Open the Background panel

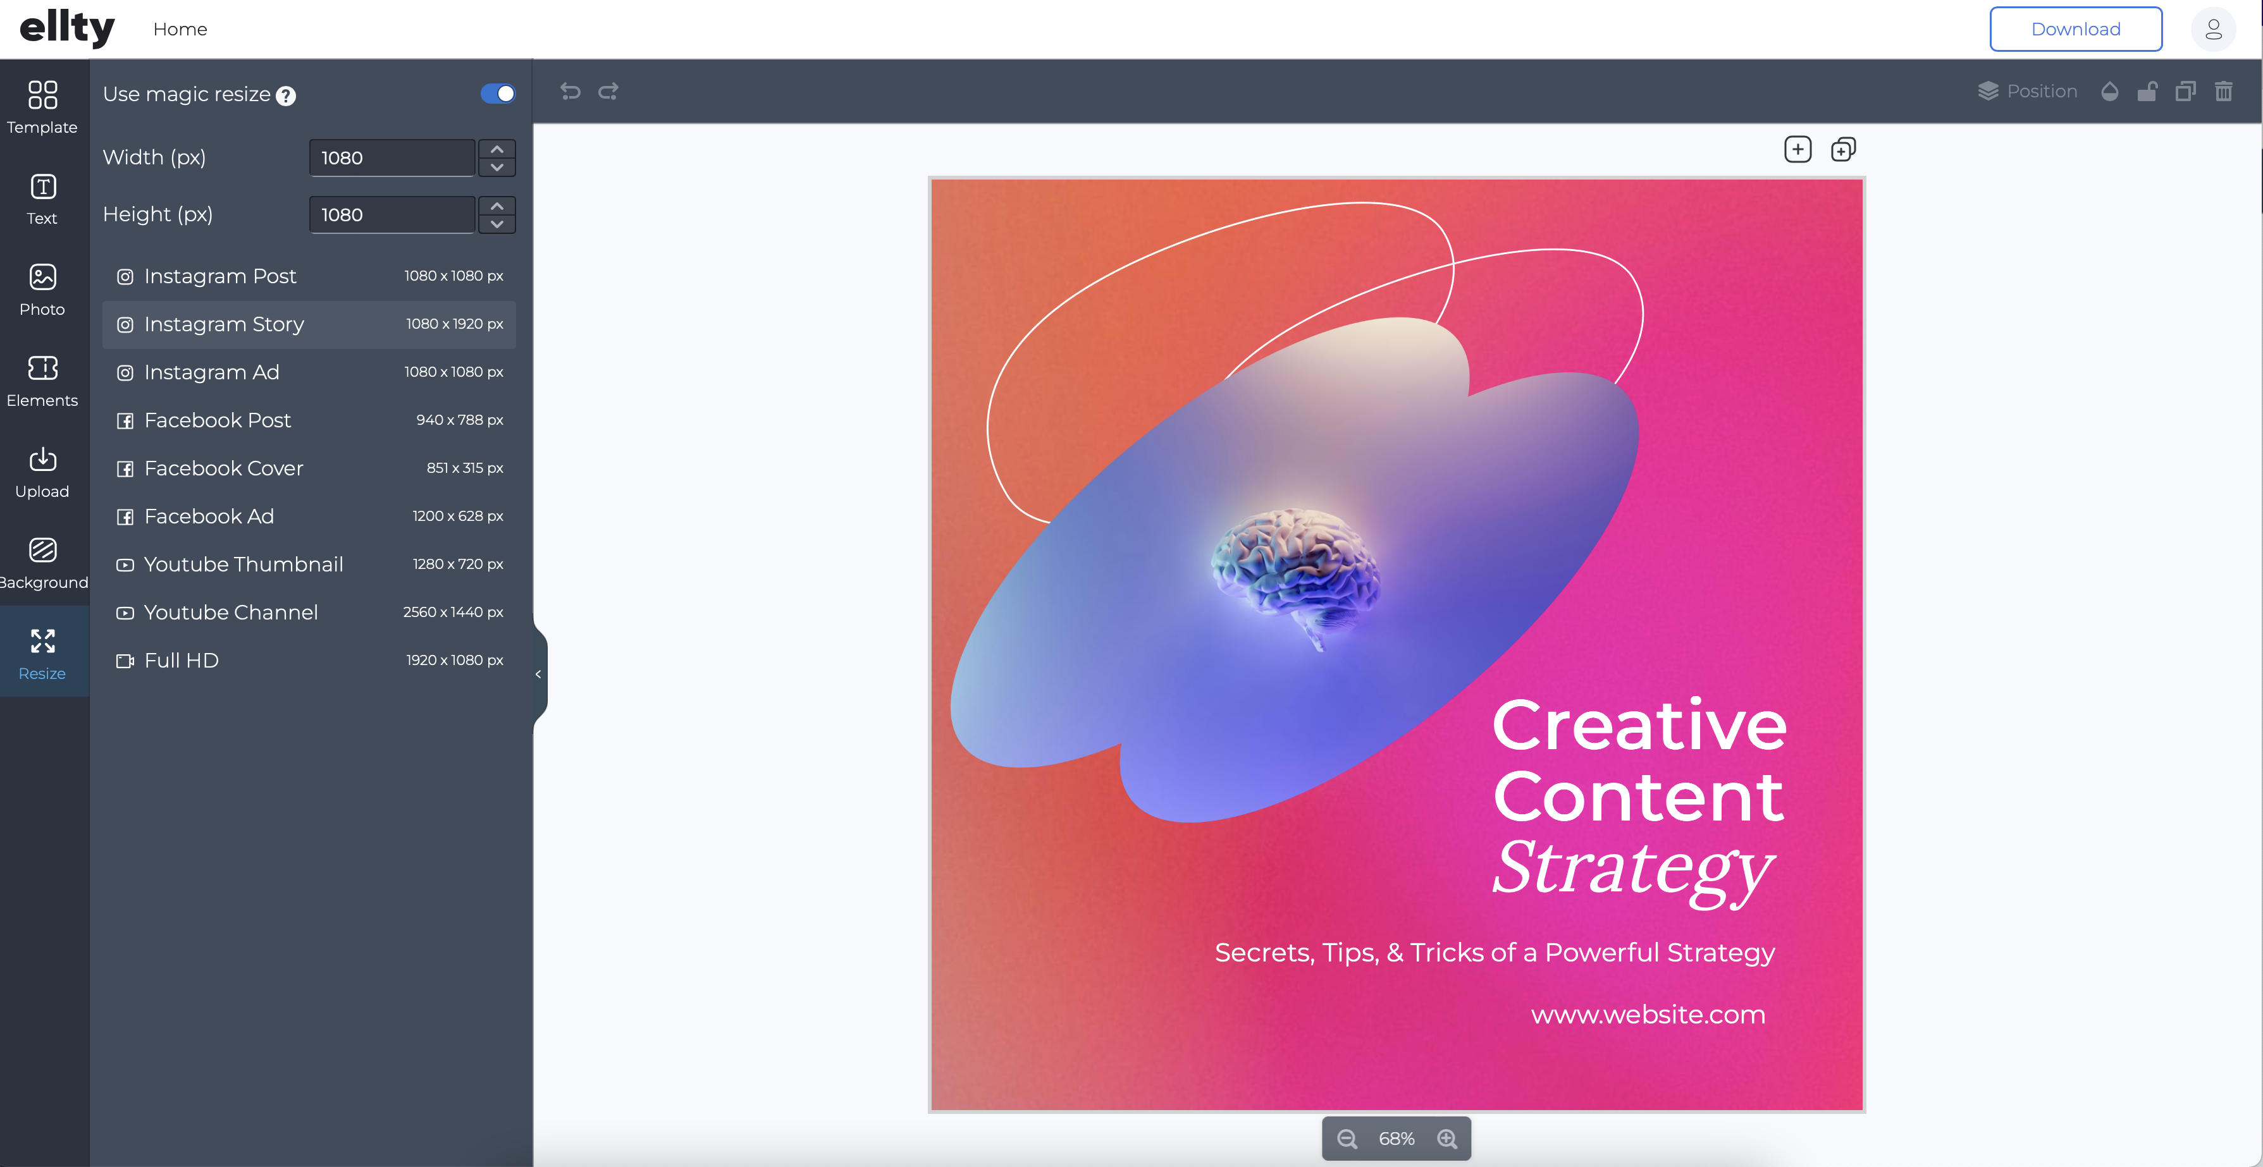tap(41, 562)
